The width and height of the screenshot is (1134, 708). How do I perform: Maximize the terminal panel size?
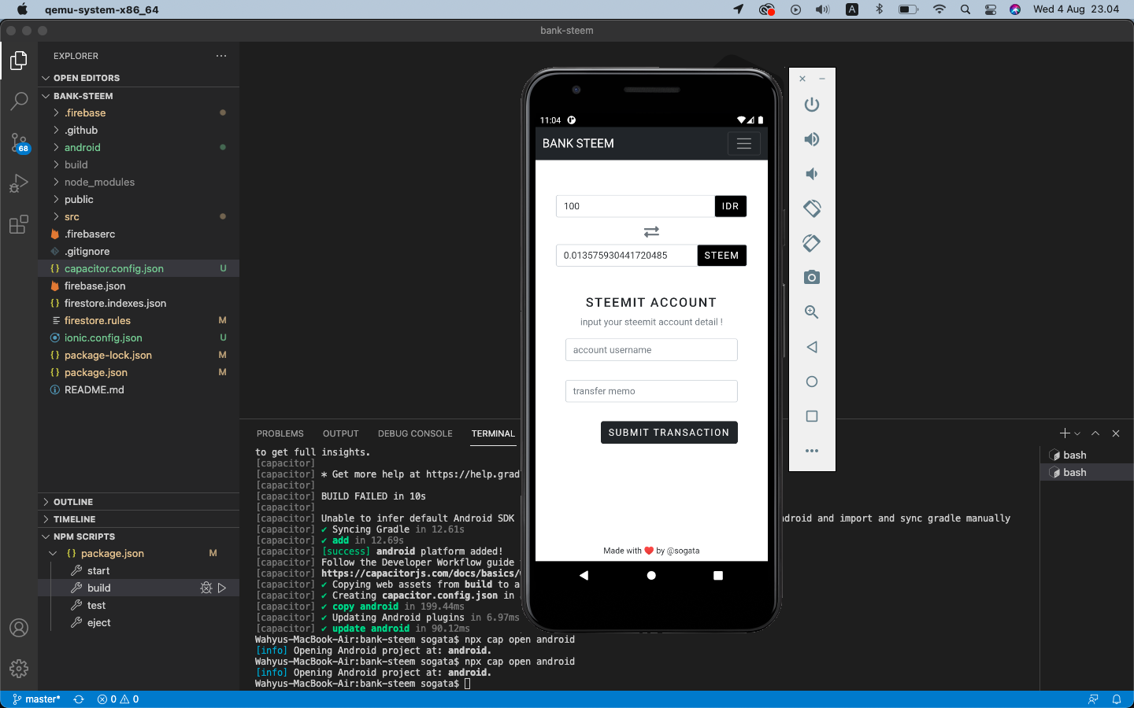[1095, 433]
